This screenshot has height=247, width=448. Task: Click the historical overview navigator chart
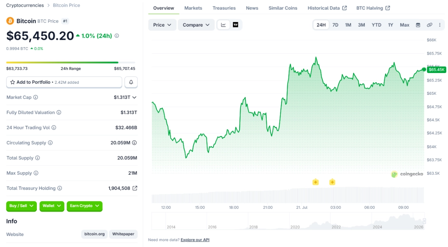tap(288, 222)
